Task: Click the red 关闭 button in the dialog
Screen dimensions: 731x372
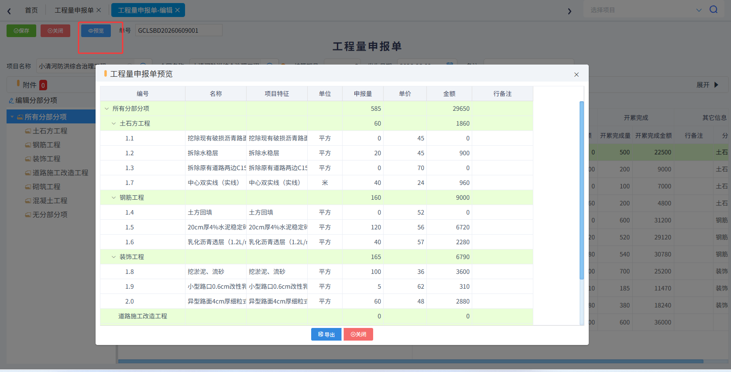Action: [358, 334]
